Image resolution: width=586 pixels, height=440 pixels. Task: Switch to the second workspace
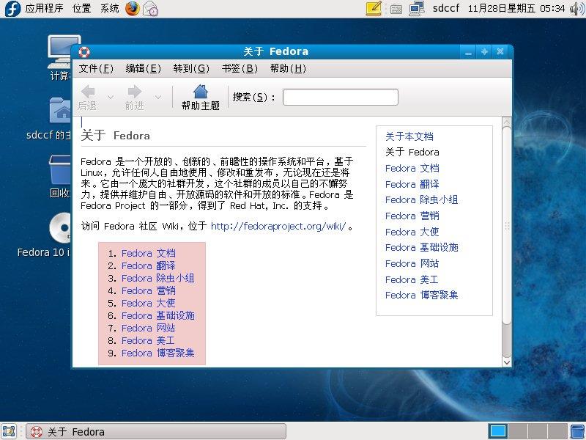click(x=518, y=431)
